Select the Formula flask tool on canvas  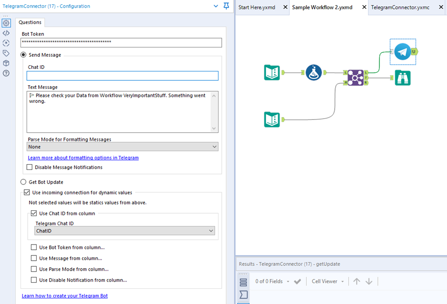[x=314, y=72]
